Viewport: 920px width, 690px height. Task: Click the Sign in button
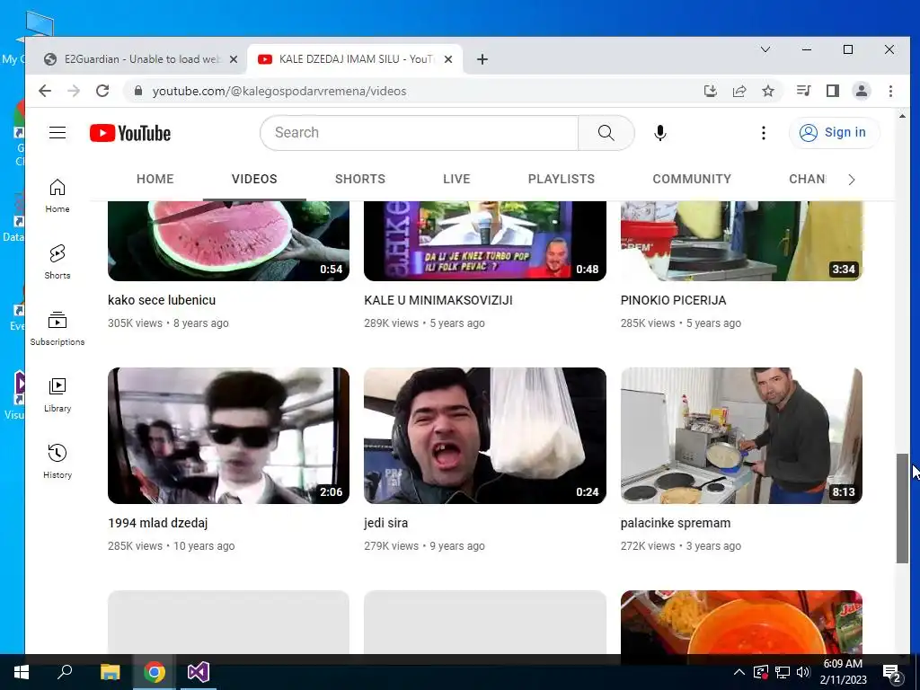834,133
